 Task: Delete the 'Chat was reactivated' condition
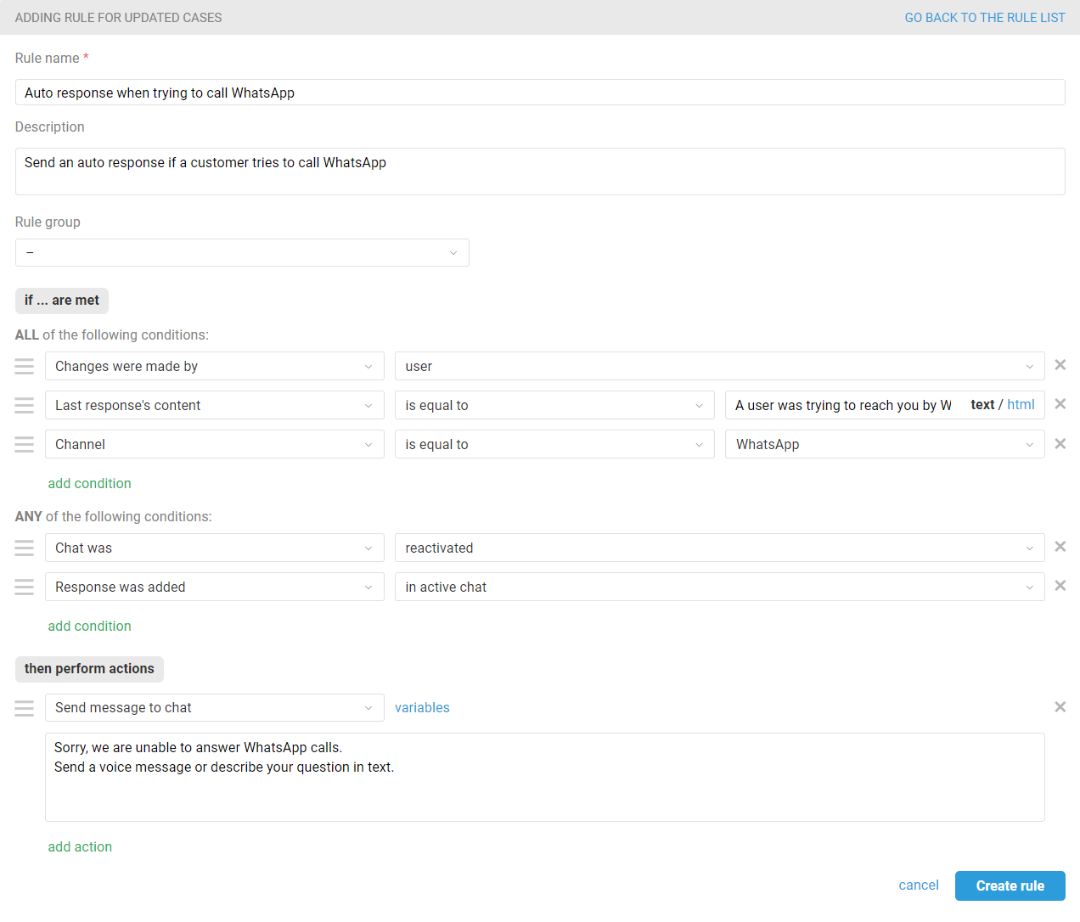pyautogui.click(x=1060, y=547)
